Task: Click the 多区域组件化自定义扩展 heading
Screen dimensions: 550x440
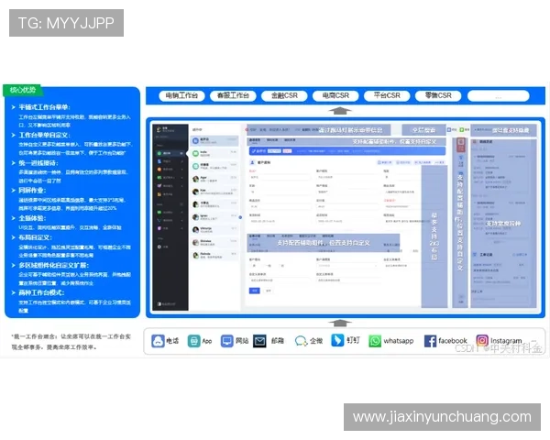Action: pyautogui.click(x=54, y=265)
